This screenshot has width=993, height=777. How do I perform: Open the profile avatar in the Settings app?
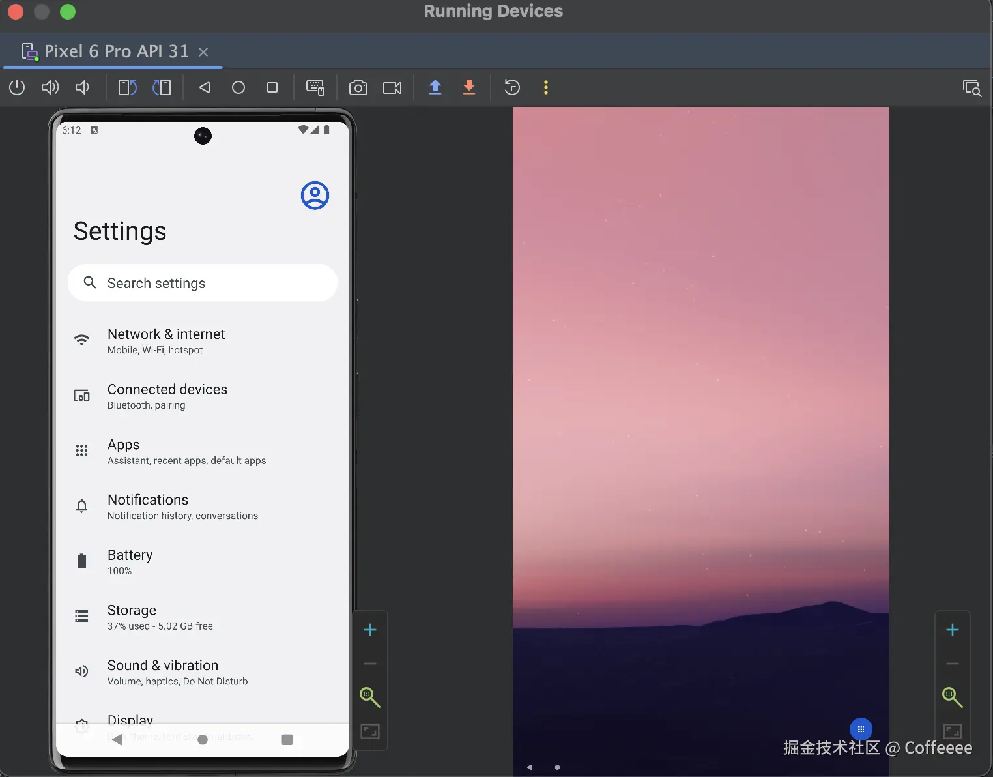tap(315, 196)
